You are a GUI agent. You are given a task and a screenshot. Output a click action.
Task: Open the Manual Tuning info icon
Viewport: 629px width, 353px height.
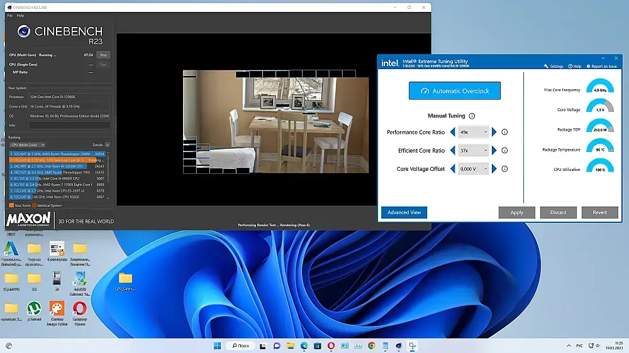click(x=472, y=116)
